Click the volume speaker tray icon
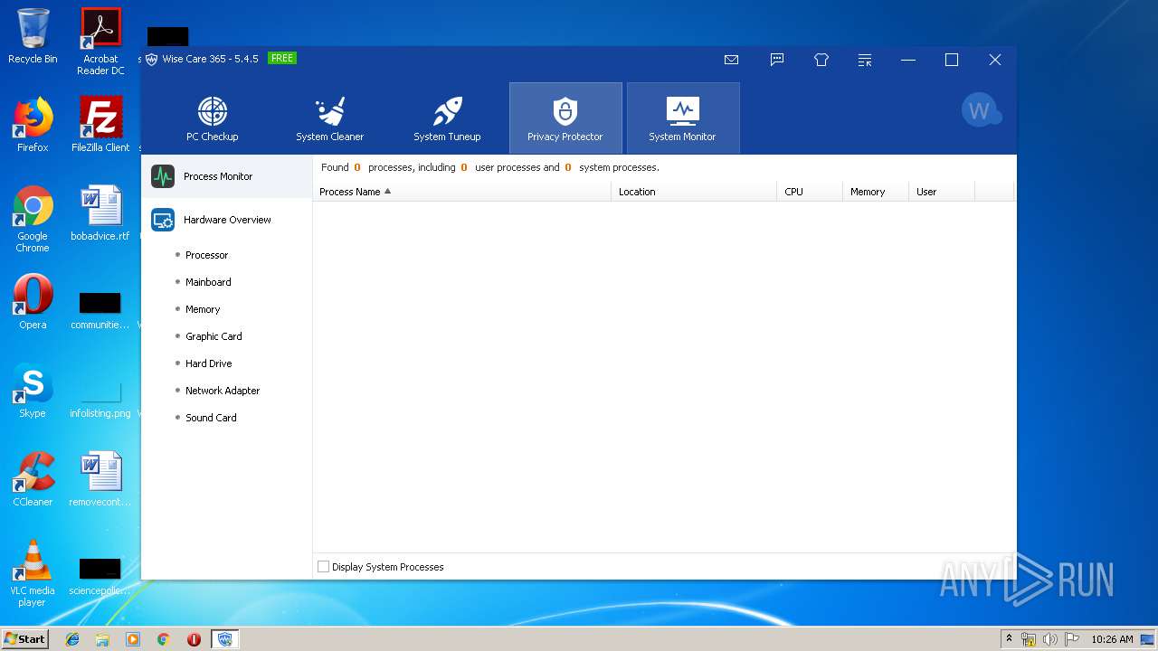Screen dimensions: 1158x651 [x=1049, y=638]
